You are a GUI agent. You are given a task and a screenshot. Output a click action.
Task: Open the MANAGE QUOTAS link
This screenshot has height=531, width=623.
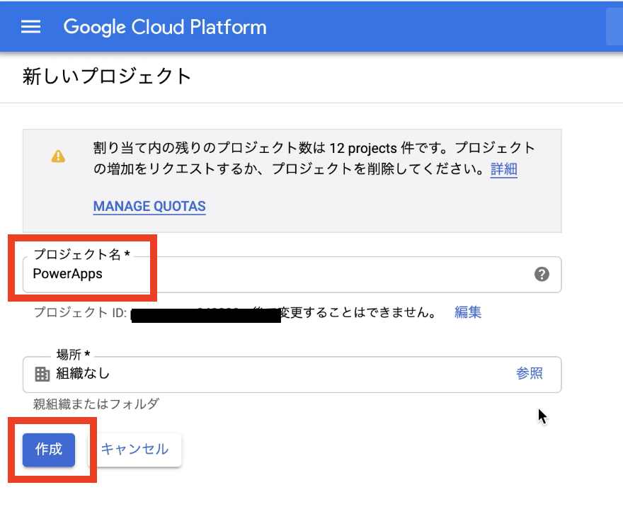pos(149,206)
